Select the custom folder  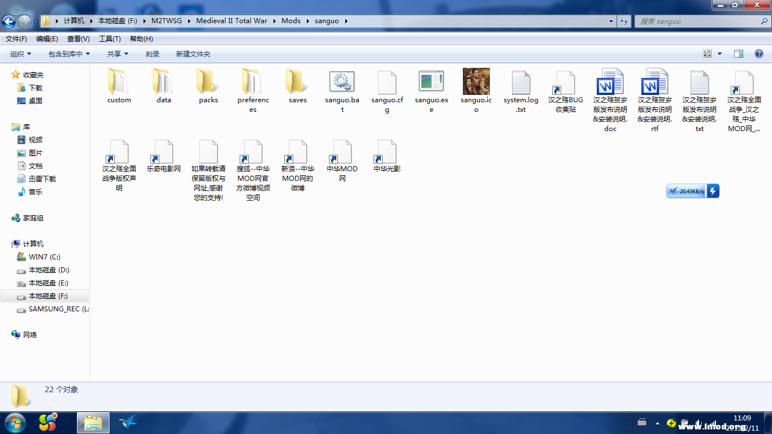click(119, 83)
